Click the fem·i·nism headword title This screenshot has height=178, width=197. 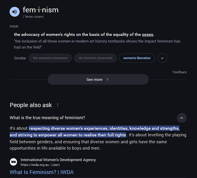click(x=41, y=10)
